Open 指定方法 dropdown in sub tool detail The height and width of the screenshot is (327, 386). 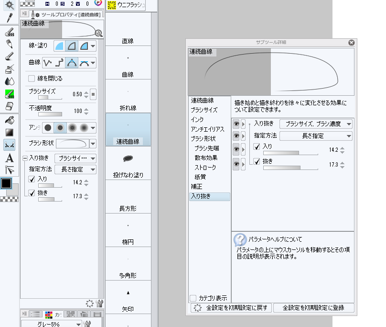click(316, 136)
